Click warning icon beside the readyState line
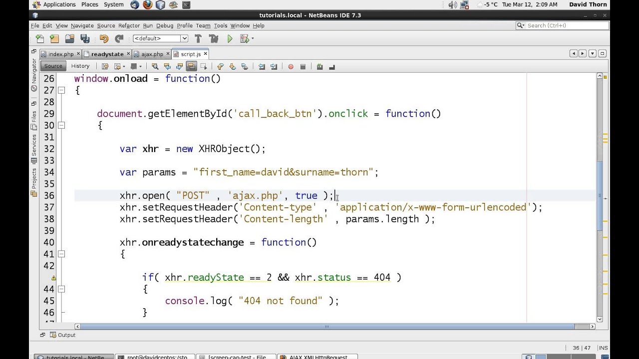This screenshot has height=359, width=639. tap(53, 278)
